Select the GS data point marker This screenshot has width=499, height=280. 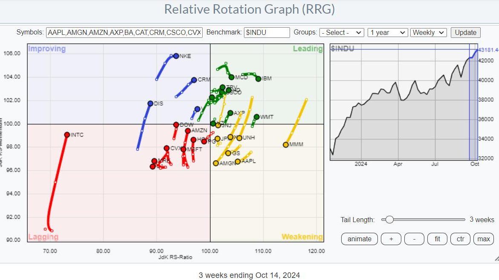coord(228,153)
